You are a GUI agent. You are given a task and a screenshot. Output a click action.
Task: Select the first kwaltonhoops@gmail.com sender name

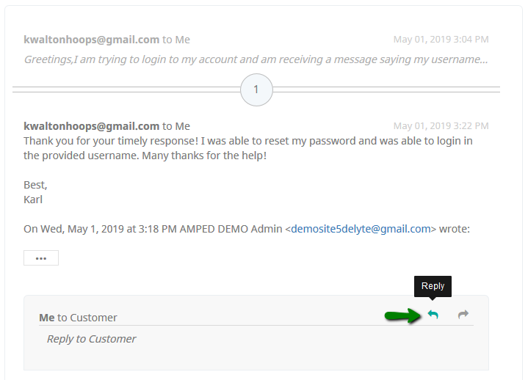point(91,40)
